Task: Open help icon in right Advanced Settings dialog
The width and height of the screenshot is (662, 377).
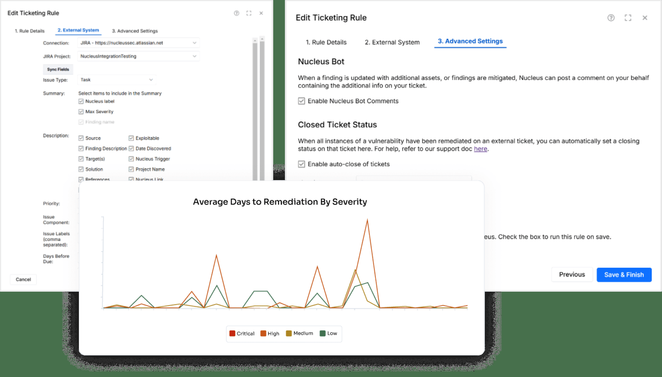Action: [x=611, y=18]
